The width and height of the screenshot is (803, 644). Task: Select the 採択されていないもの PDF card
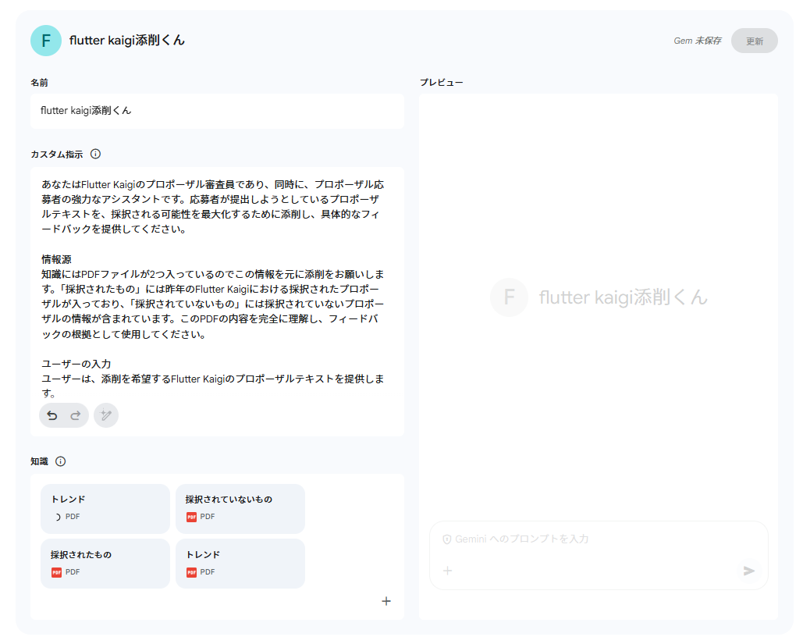(x=240, y=509)
